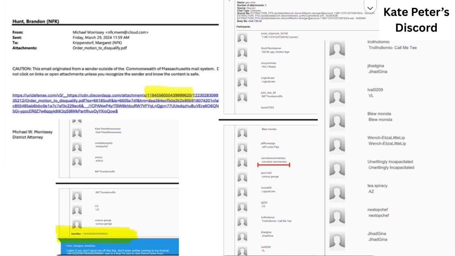Click the 'john_doe_69' username text
The width and height of the screenshot is (455, 256).
pyautogui.click(x=269, y=93)
